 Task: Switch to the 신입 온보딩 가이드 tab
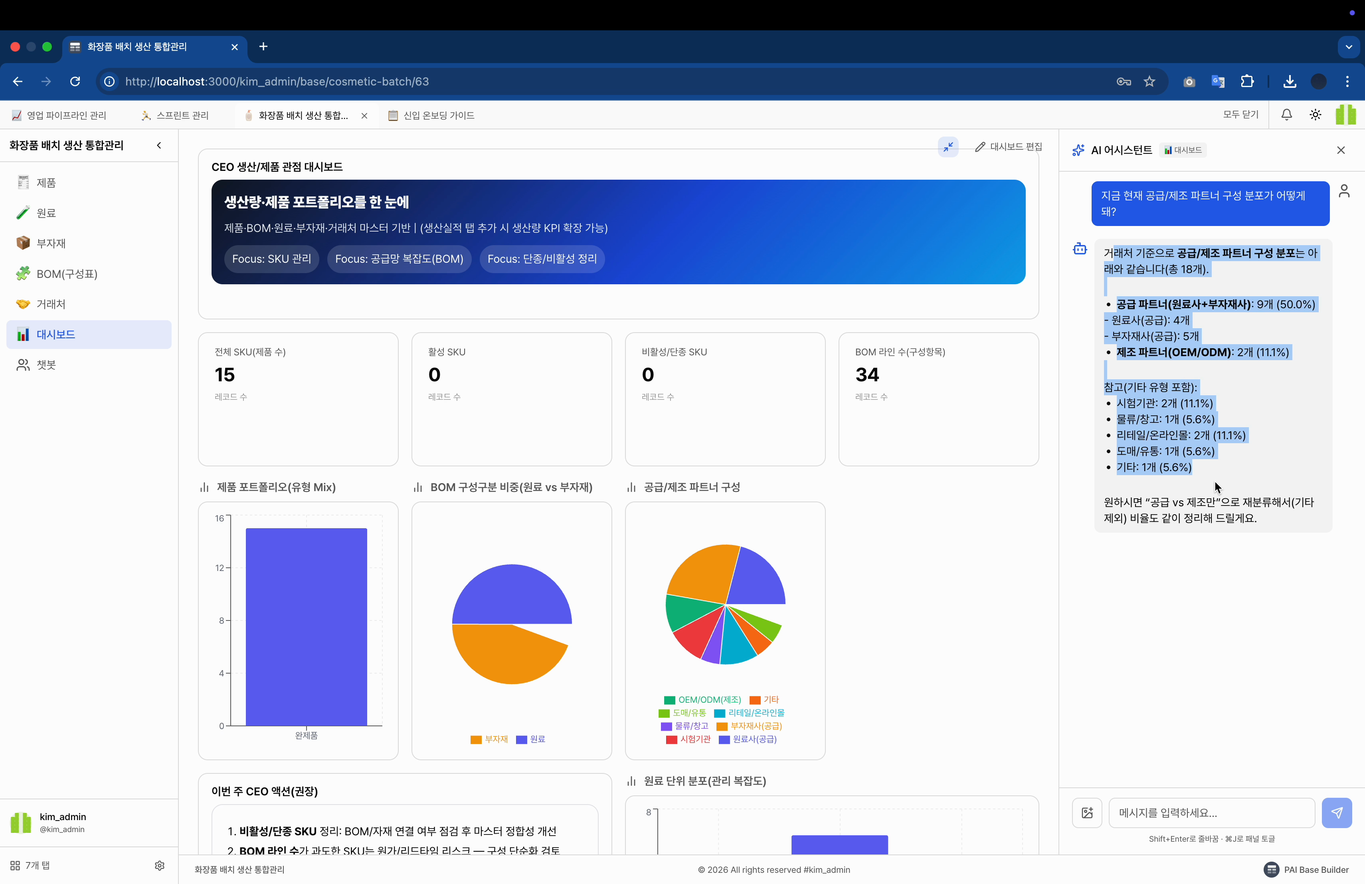[x=438, y=115]
